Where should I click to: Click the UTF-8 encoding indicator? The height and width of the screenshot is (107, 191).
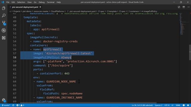click(x=167, y=105)
